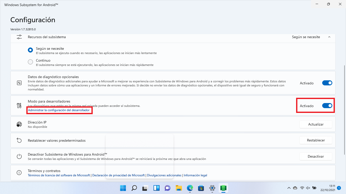Screen dimensions: 346x194
Task: Click Desactivar button
Action: pyautogui.click(x=316, y=156)
